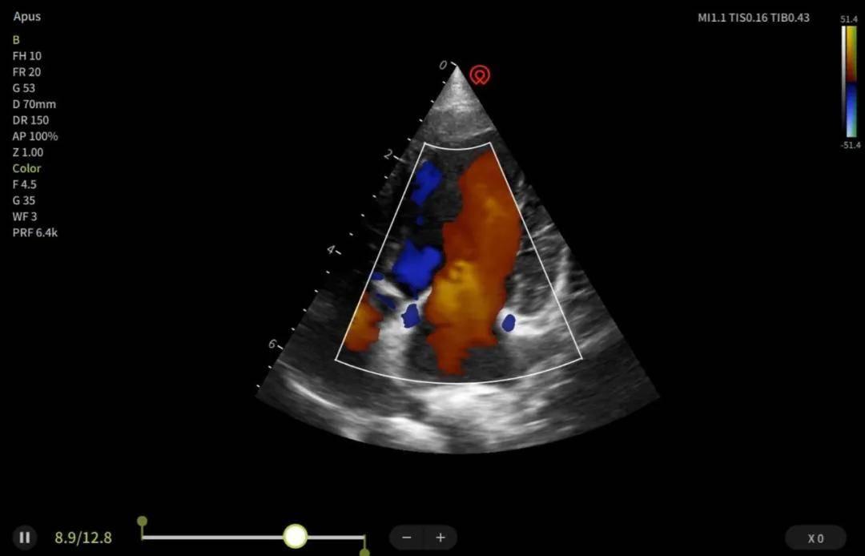This screenshot has width=865, height=556.
Task: Click the X 0 button
Action: click(815, 538)
